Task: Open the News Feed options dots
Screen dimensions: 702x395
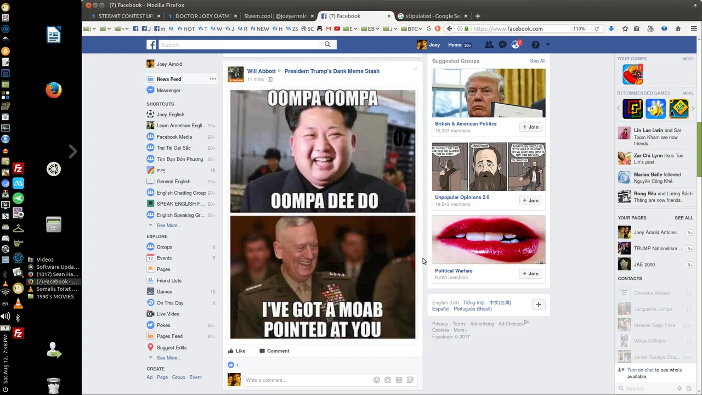Action: [213, 79]
